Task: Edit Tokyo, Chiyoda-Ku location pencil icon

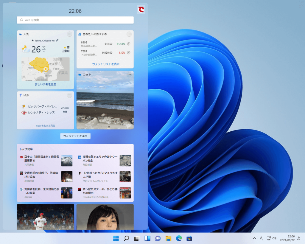Action: 57,41
